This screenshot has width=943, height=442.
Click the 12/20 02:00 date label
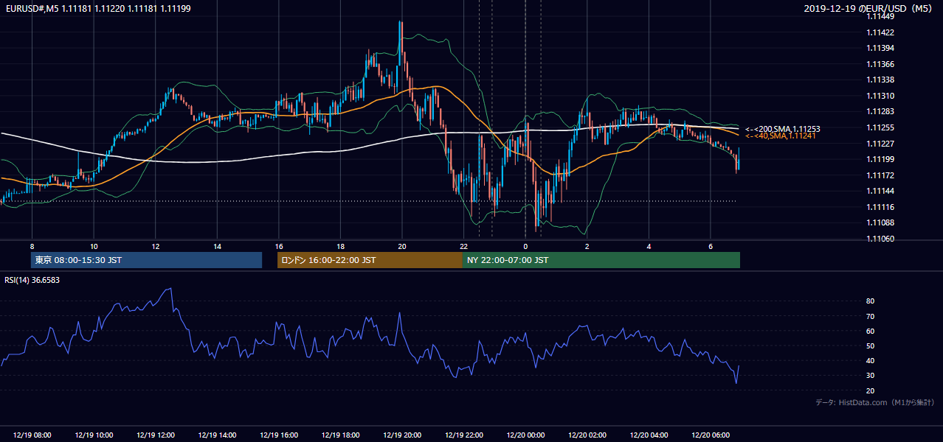tap(587, 435)
